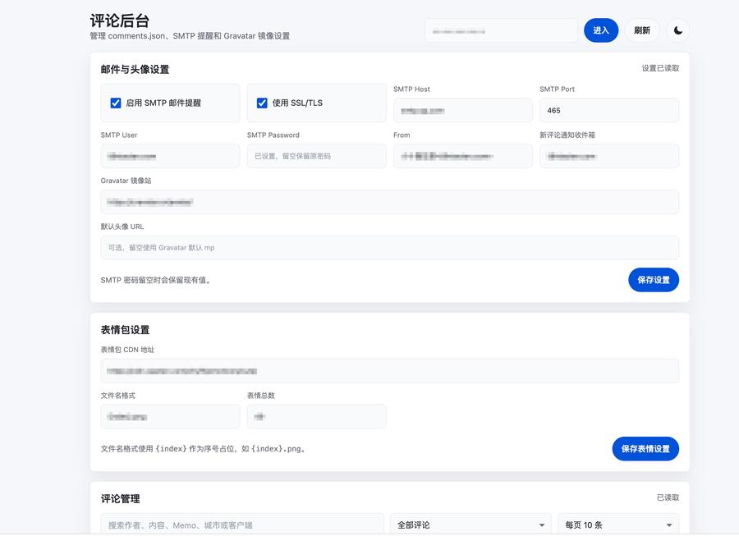
Task: Click the 已读取 status in 评论管理
Action: click(x=668, y=498)
